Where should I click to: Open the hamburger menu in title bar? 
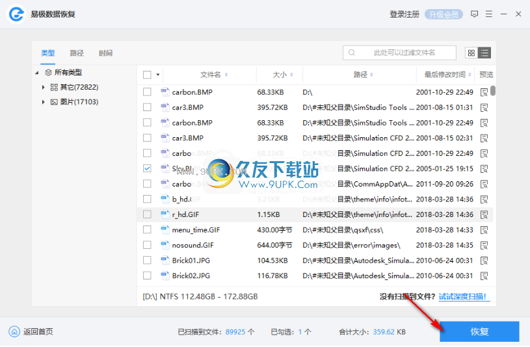[489, 14]
